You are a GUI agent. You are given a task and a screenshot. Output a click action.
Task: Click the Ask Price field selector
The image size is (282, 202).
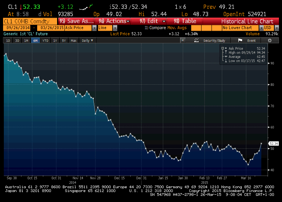(x=79, y=28)
